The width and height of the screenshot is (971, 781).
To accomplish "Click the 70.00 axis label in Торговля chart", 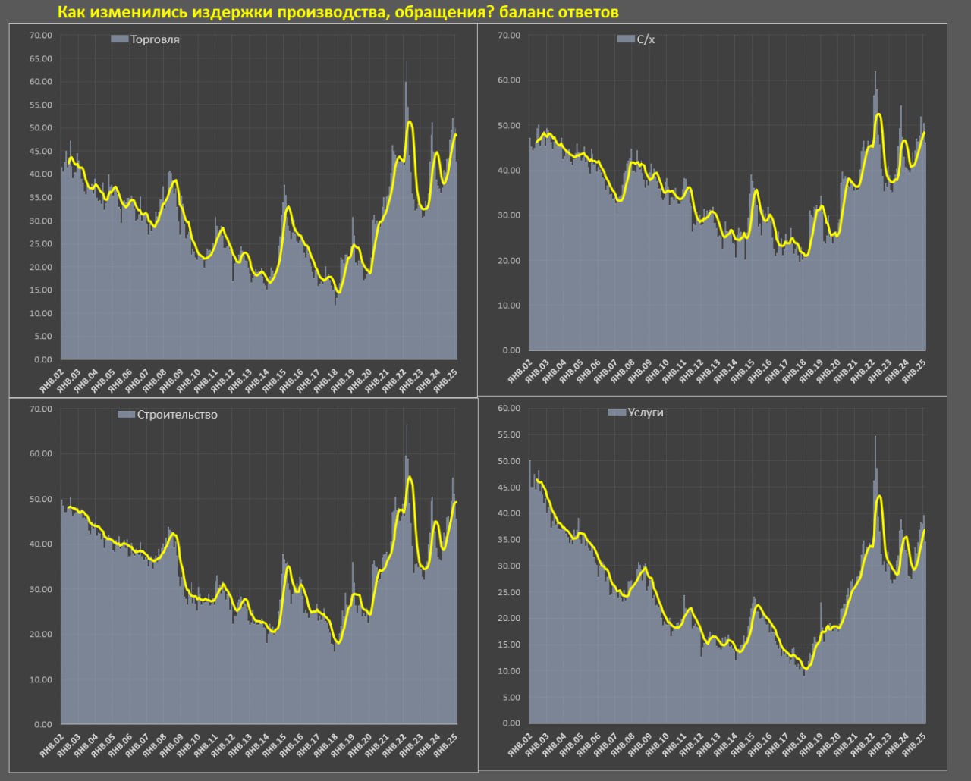I will click(40, 36).
